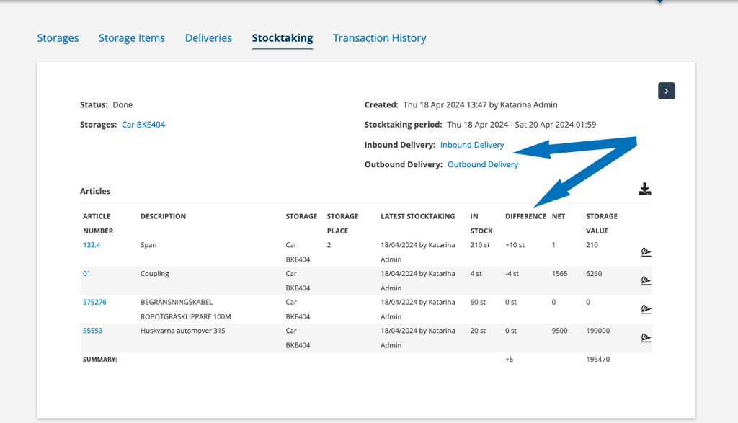This screenshot has width=738, height=423.
Task: Click the Difference column header
Action: click(525, 216)
